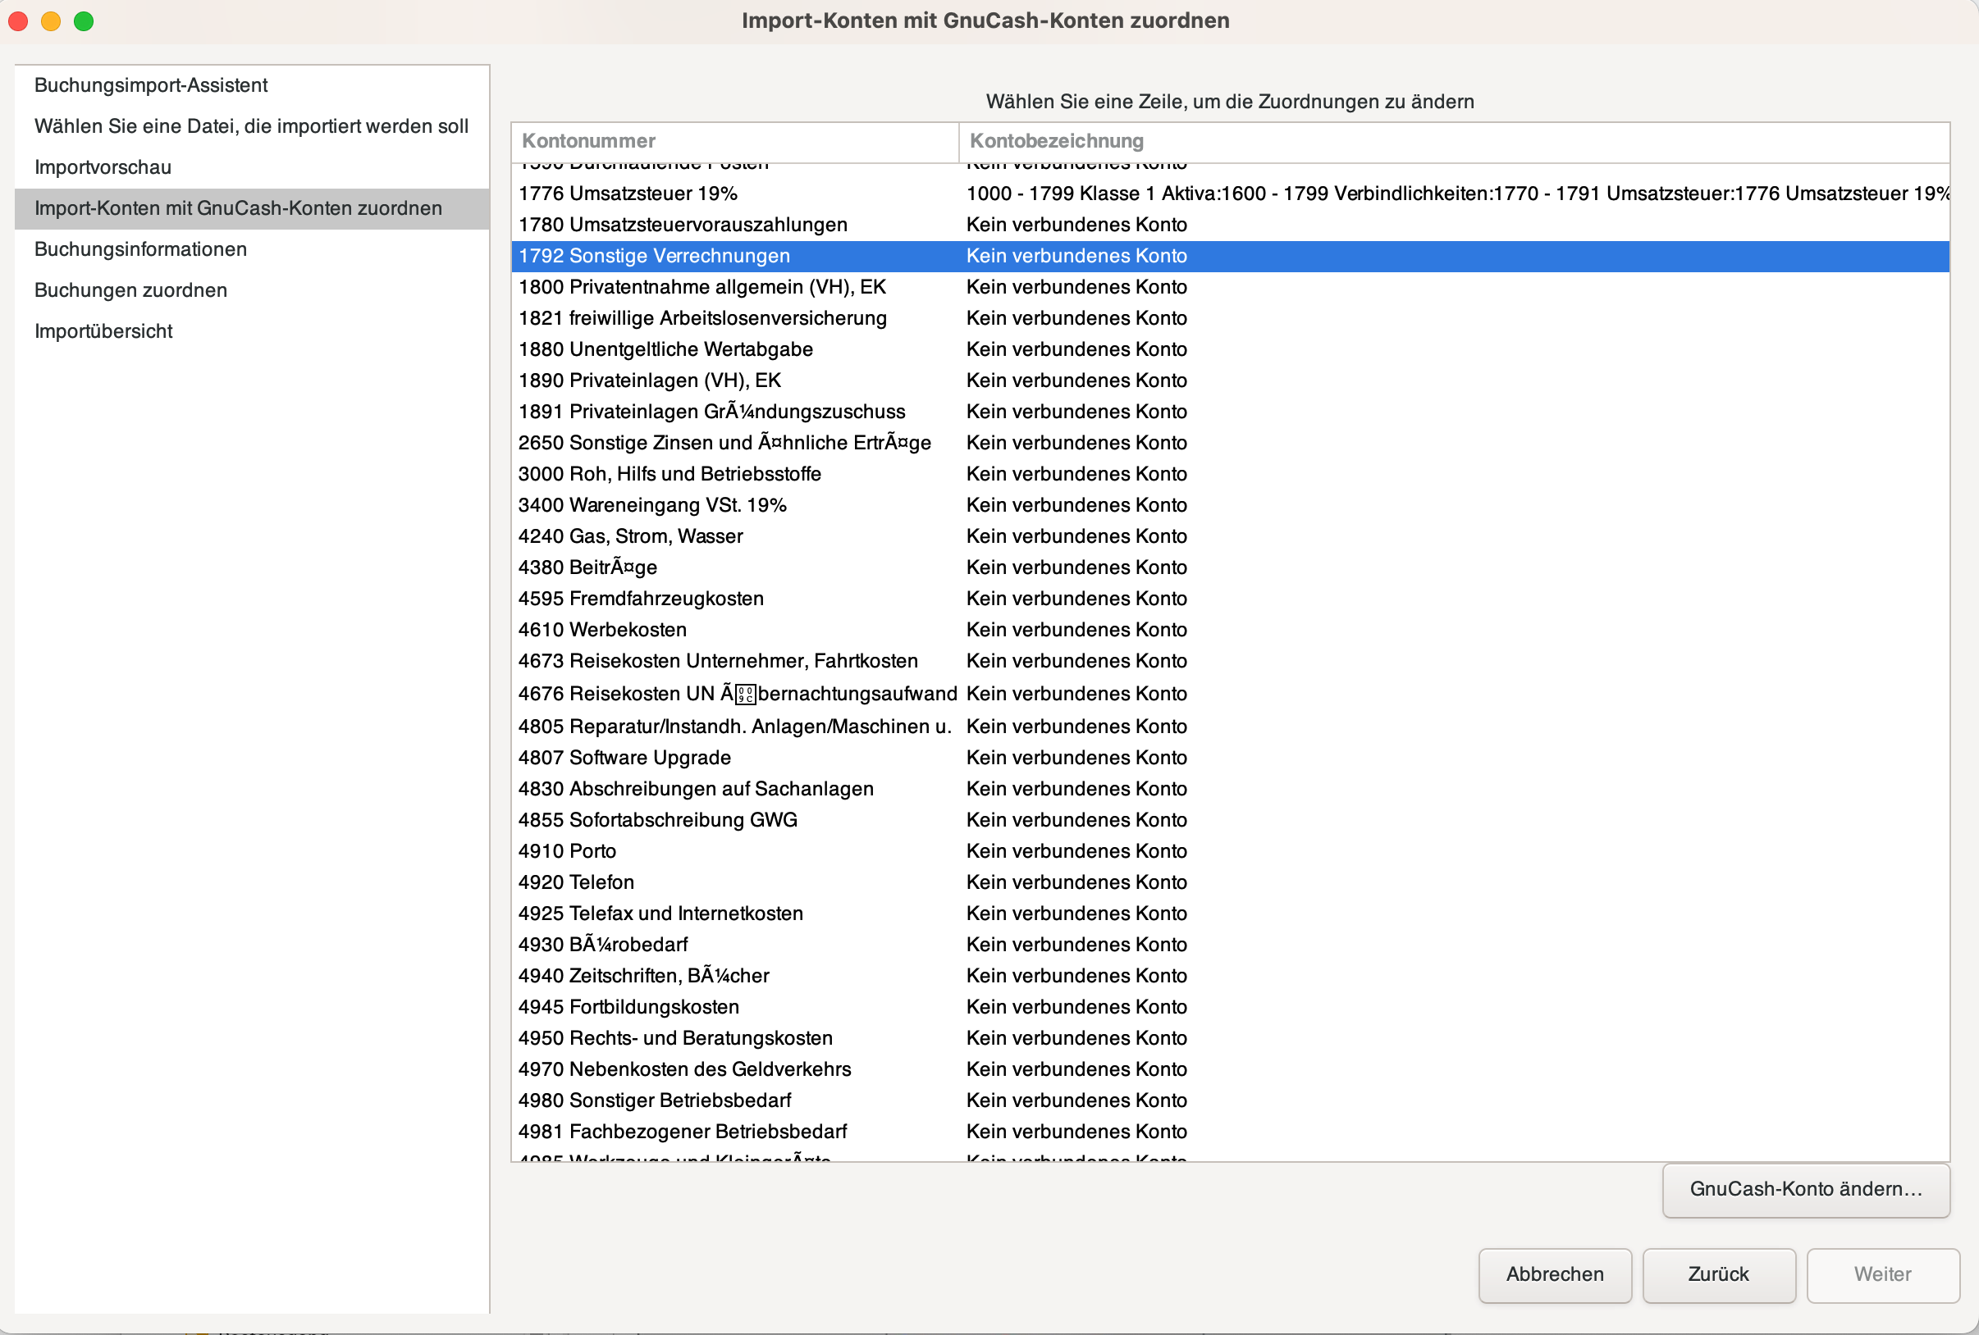The height and width of the screenshot is (1335, 1979).
Task: Select row 1821 freiwillige Arbeitslosenversicherung
Action: (1230, 318)
